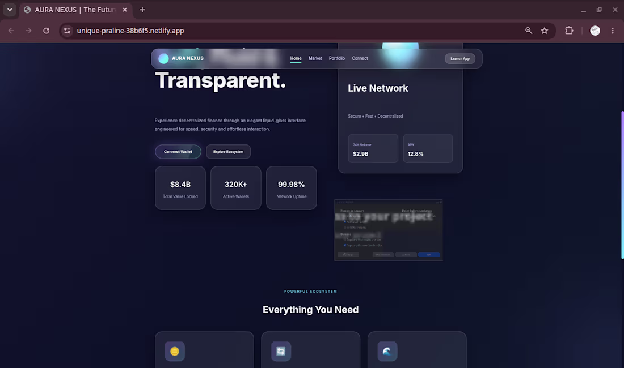
Task: Click the Connect Wallet button
Action: (178, 152)
